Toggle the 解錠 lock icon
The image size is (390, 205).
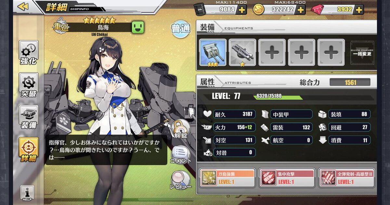(x=180, y=129)
